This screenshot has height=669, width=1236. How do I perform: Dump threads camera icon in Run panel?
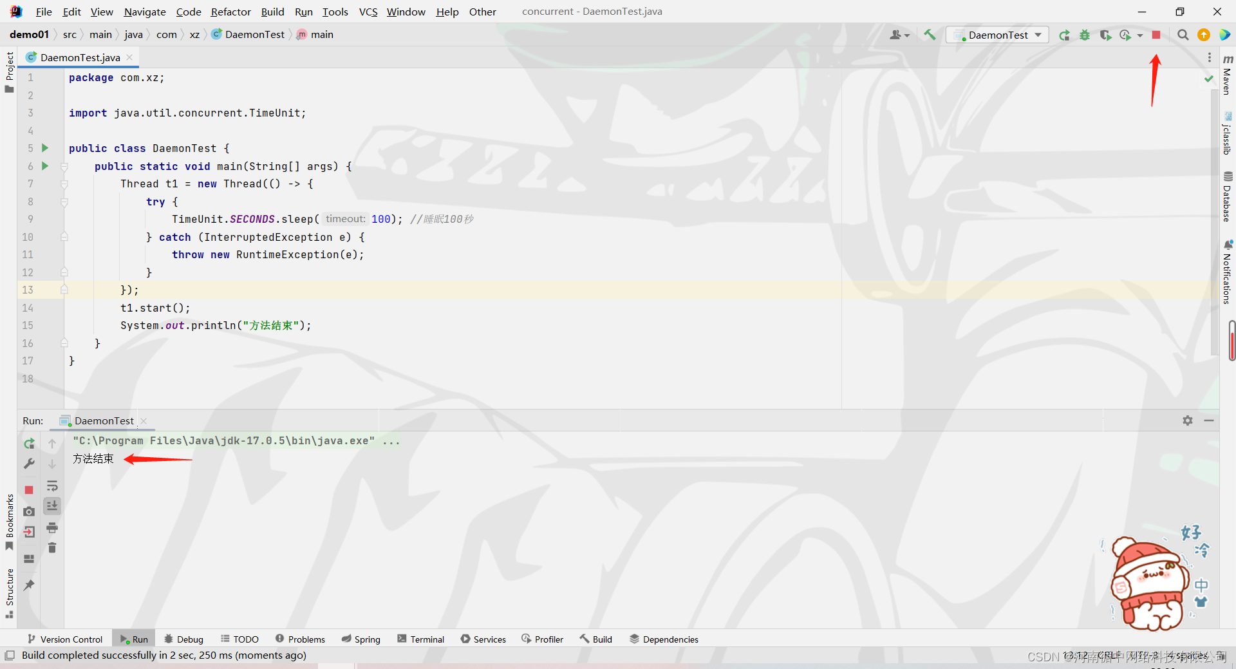tap(29, 511)
